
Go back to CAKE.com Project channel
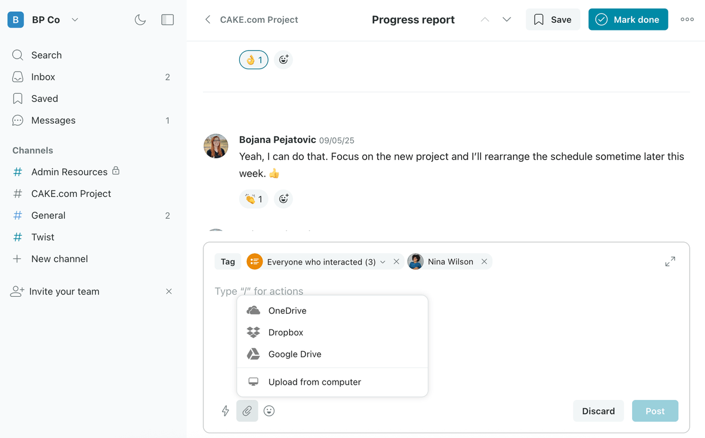(x=207, y=20)
